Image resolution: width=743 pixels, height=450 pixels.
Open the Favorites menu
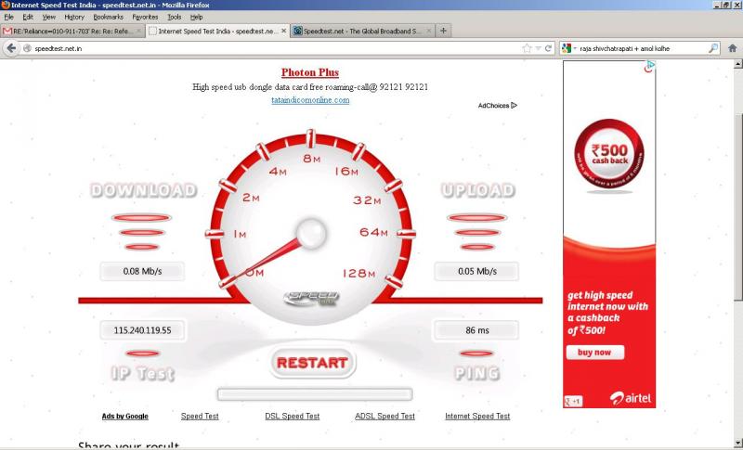(x=145, y=17)
